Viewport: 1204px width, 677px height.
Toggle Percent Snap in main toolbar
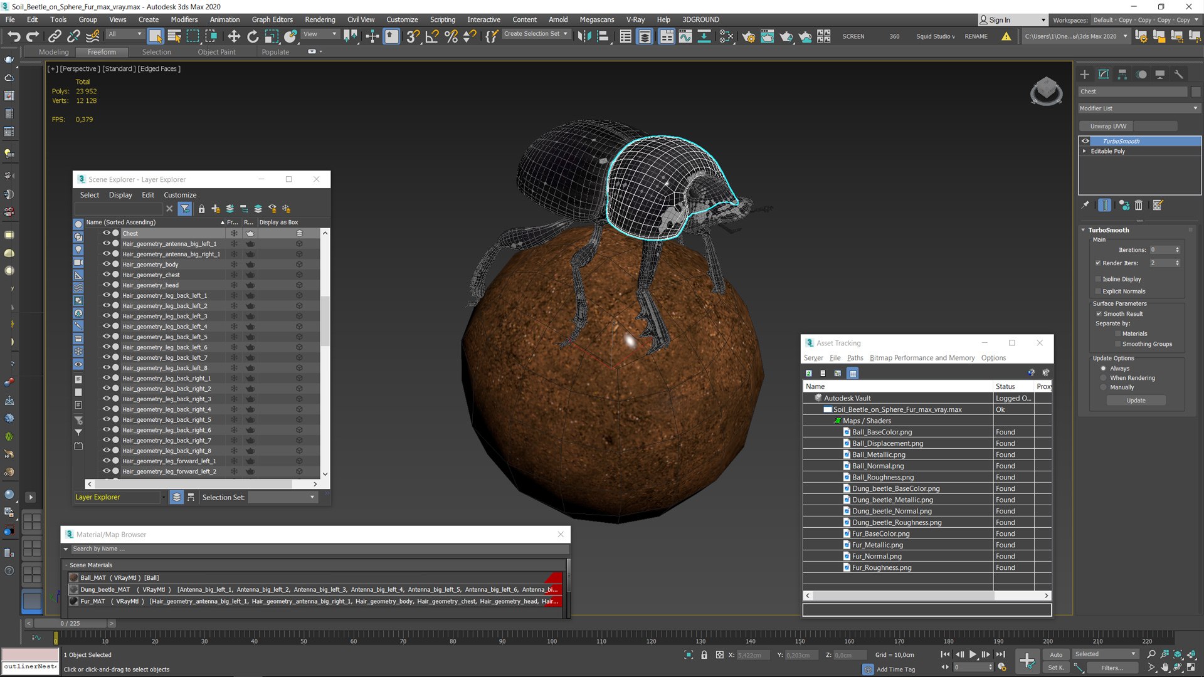point(451,36)
